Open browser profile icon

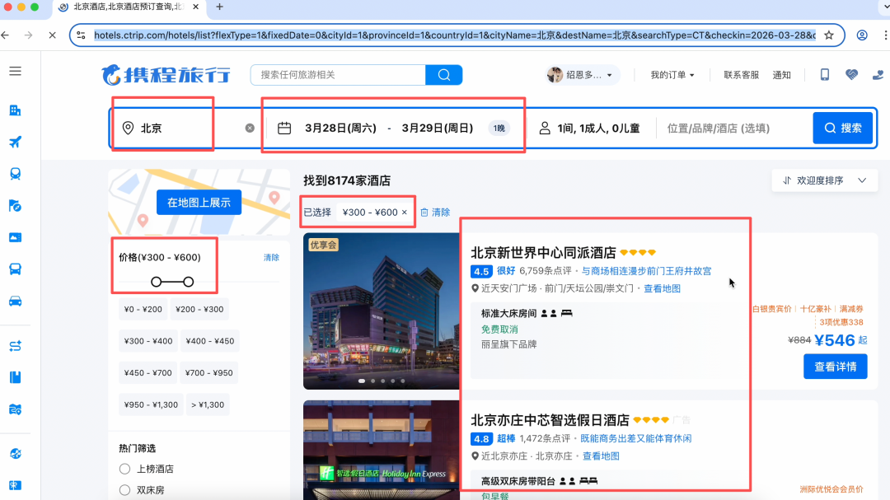(x=862, y=35)
